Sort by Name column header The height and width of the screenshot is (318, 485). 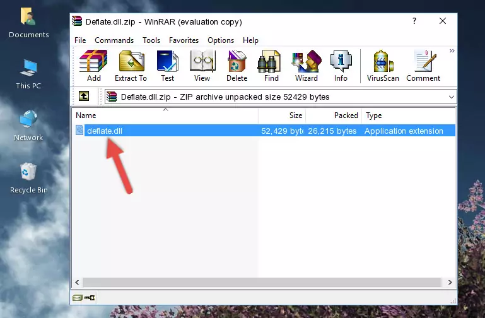point(165,115)
